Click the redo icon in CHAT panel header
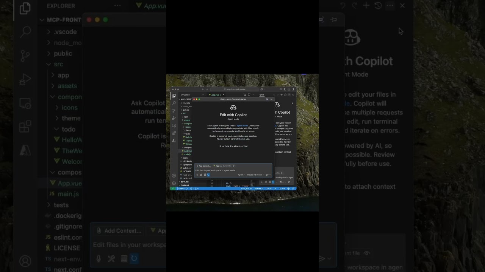Image resolution: width=485 pixels, height=272 pixels. 278,95
